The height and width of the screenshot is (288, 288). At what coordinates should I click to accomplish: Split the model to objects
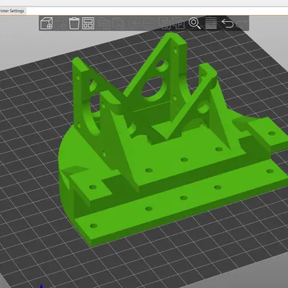(165, 23)
